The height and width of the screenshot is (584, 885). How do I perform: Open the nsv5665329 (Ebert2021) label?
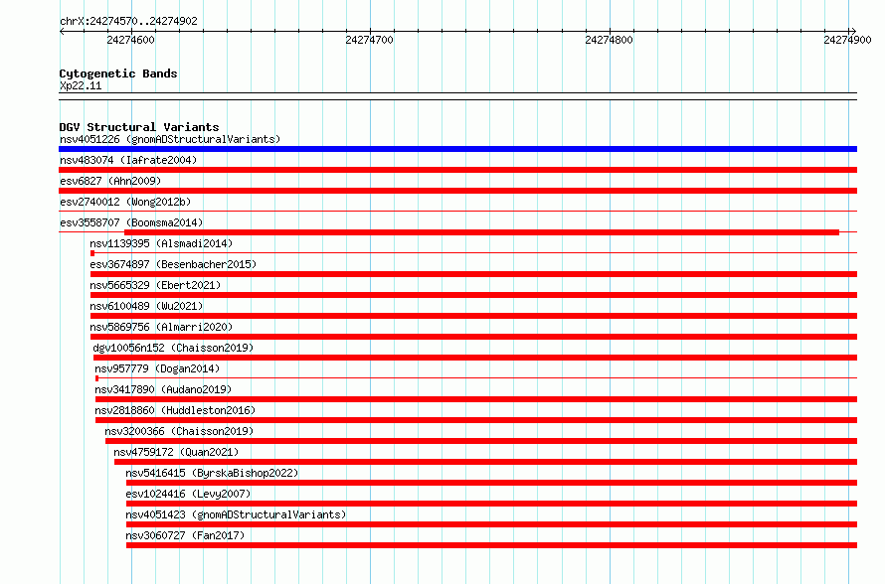[155, 285]
